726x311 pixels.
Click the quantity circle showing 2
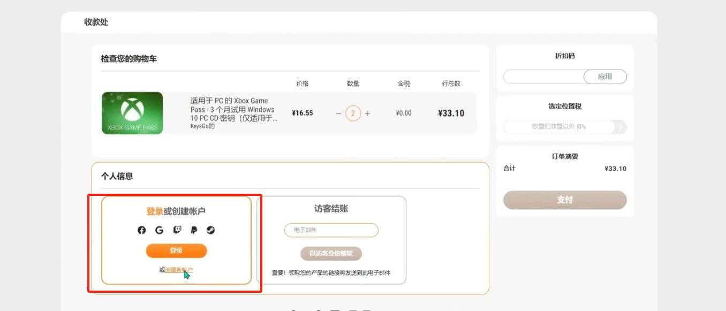coord(353,113)
